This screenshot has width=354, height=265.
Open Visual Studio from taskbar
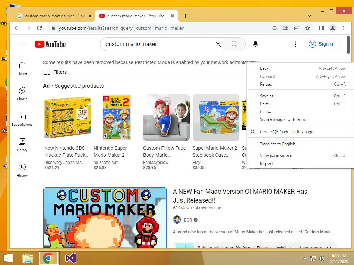point(71,258)
